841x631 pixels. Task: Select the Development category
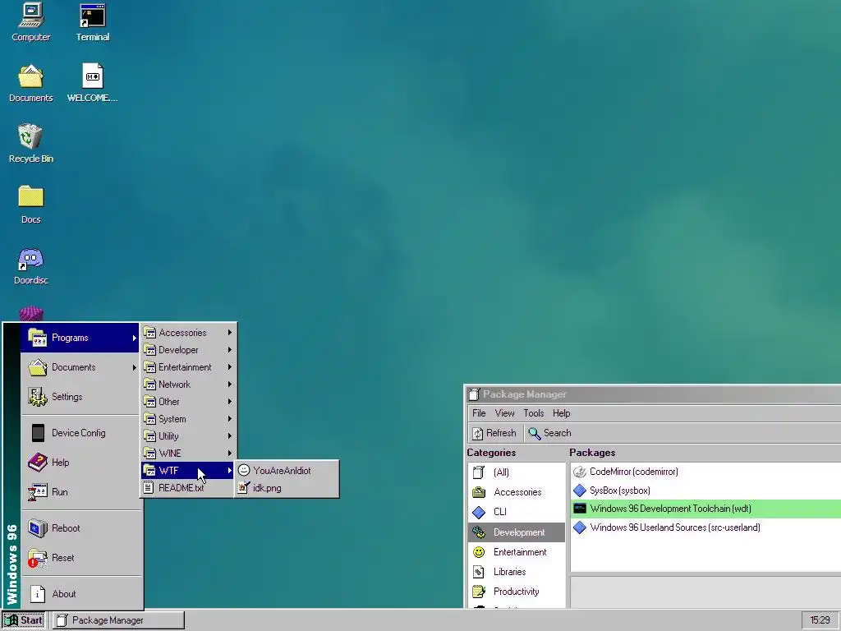516,532
